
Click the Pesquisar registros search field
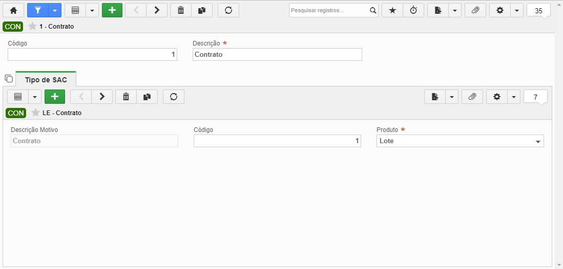329,10
